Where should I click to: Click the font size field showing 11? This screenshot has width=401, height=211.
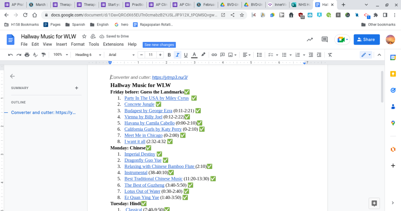(x=151, y=55)
